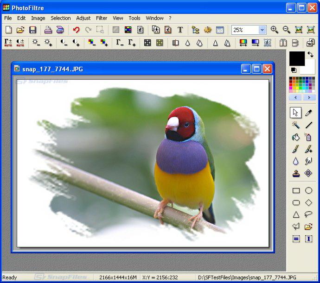Click the image explorer folder-tree icon

tap(196, 30)
